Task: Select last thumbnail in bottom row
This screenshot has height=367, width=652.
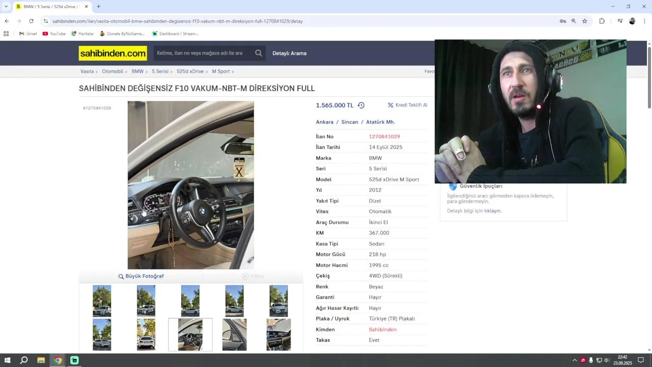Action: tap(279, 334)
